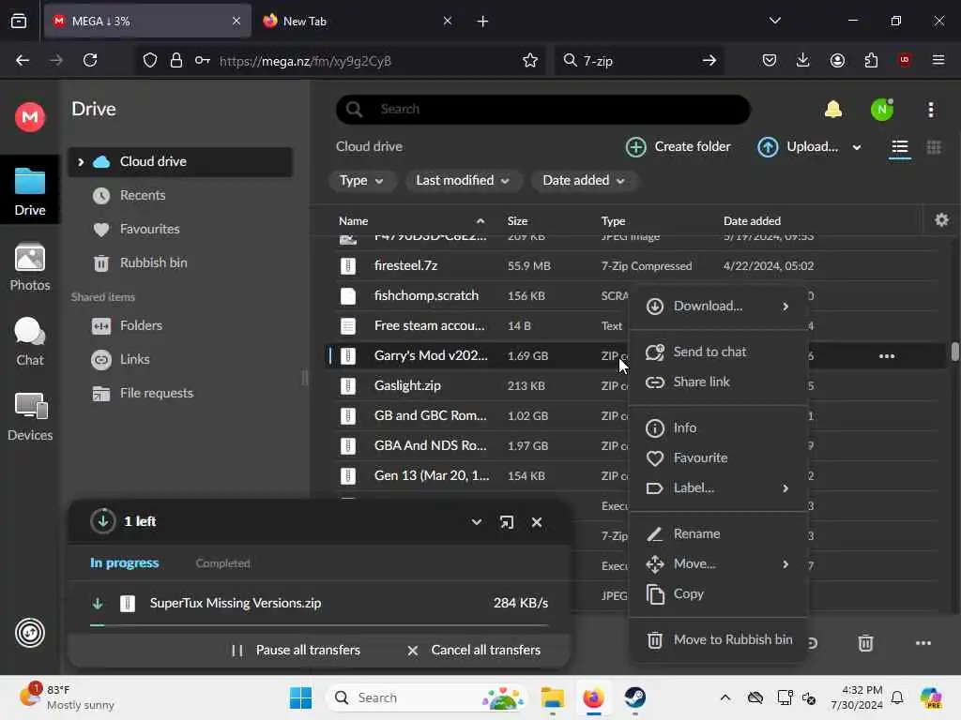Open more actions dots in bottom bar

[x=923, y=643]
